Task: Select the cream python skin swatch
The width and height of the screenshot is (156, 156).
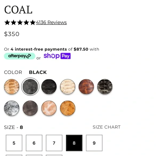Action: pyautogui.click(x=68, y=87)
